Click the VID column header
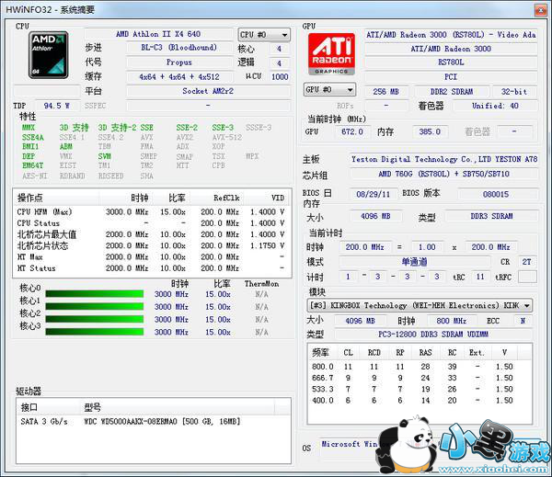This screenshot has height=477, width=552. pyautogui.click(x=267, y=198)
